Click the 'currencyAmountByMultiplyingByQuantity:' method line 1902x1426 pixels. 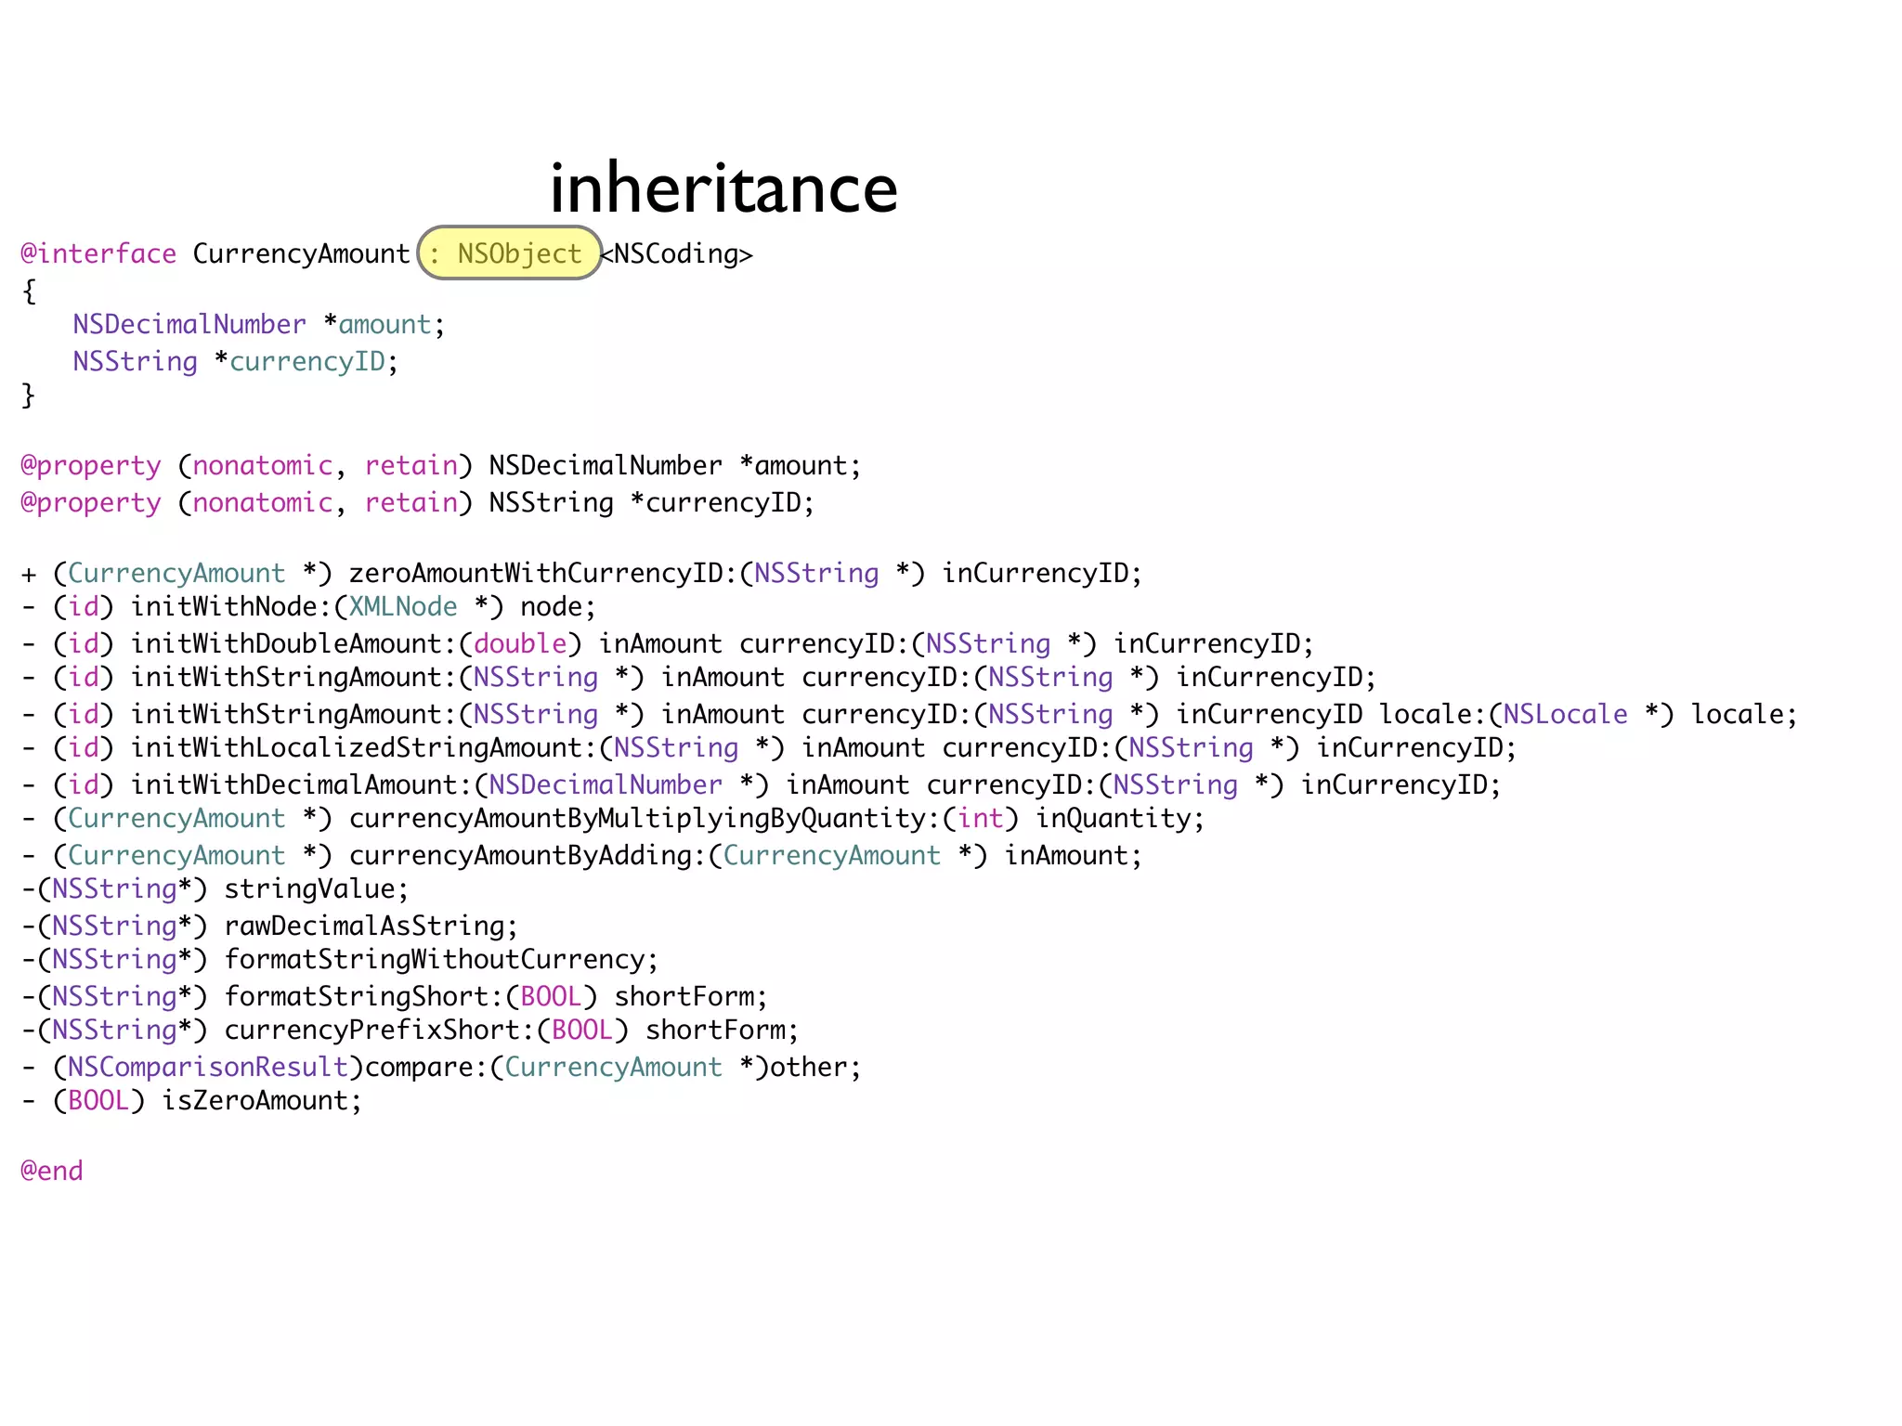pyautogui.click(x=613, y=818)
